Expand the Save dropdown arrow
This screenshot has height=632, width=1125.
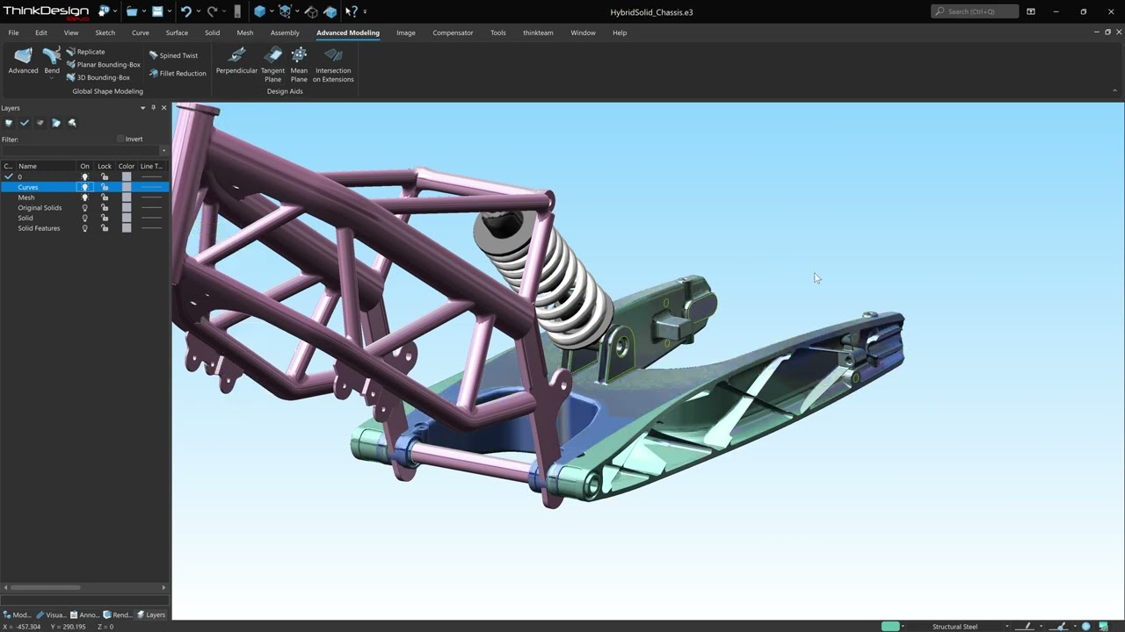(x=170, y=11)
